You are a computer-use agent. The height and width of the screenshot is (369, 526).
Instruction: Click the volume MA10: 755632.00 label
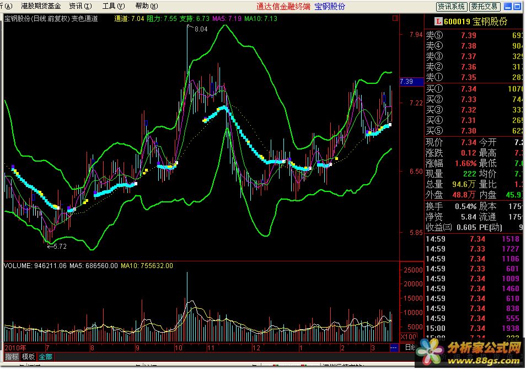[x=147, y=266]
